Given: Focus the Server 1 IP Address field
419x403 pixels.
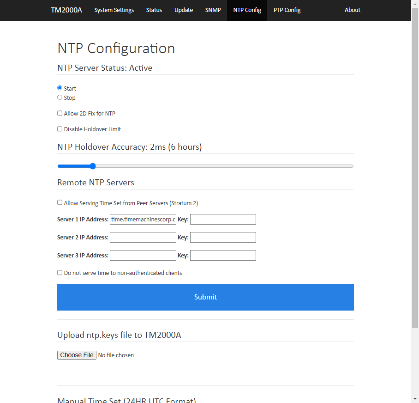Looking at the screenshot, I should point(143,219).
